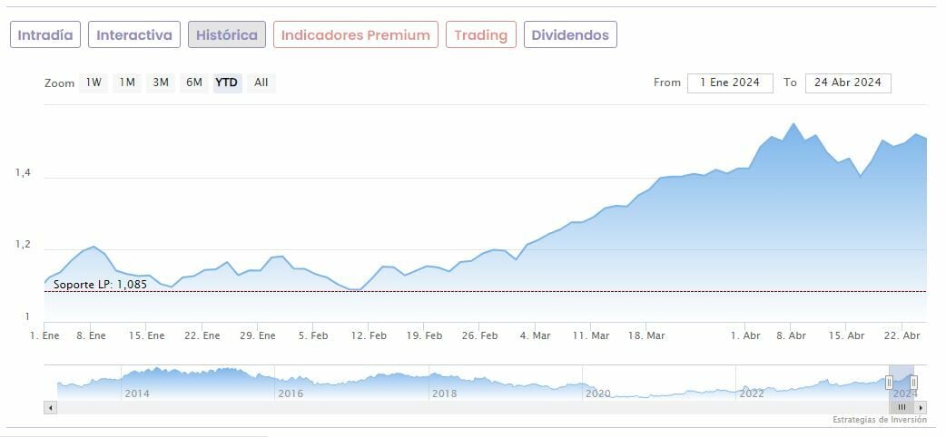Click the navigator scrollbar left arrow

[x=49, y=408]
